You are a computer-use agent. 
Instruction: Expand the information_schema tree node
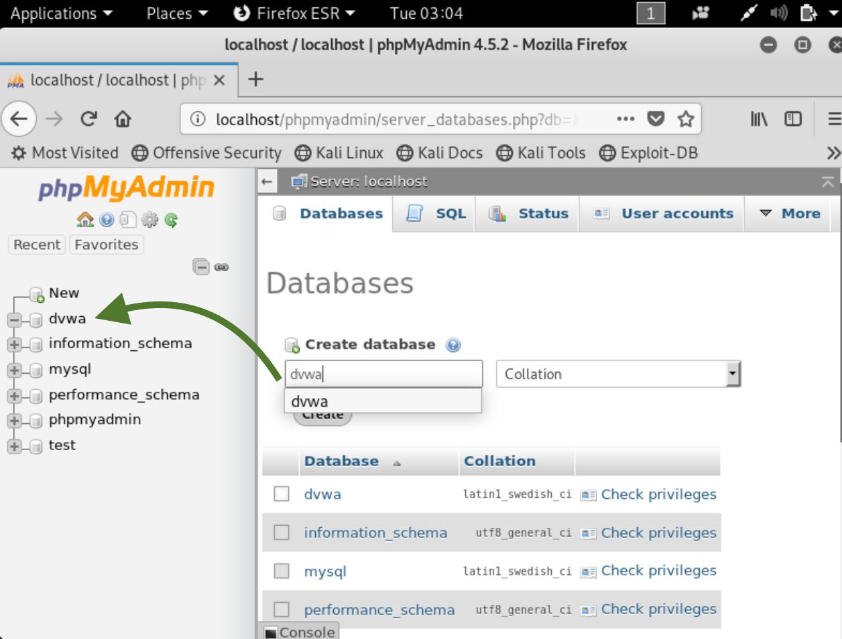point(14,345)
